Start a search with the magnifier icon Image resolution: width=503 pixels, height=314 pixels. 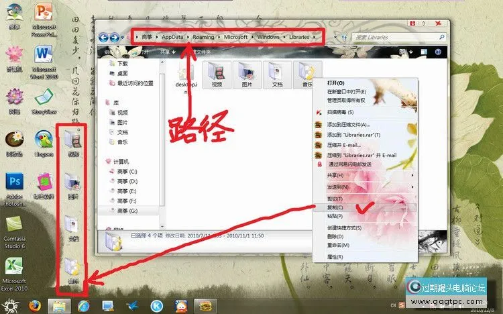[x=442, y=38]
